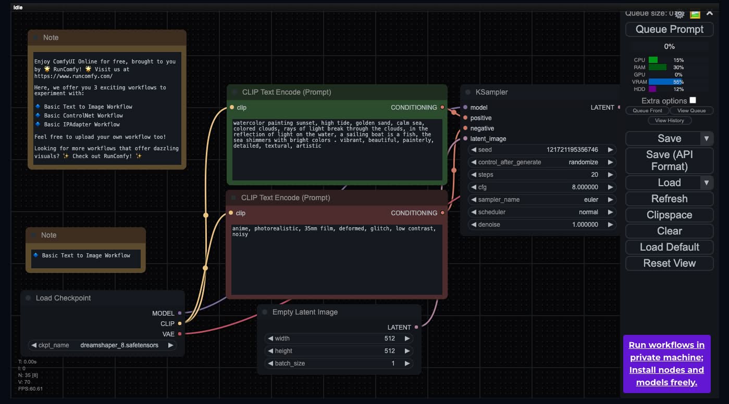The width and height of the screenshot is (729, 404).
Task: Open the Load button dropdown arrow
Action: click(x=706, y=183)
